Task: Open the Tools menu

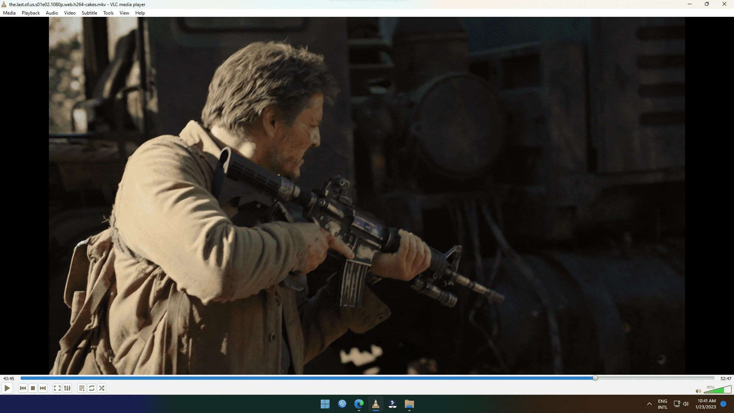Action: [x=108, y=13]
